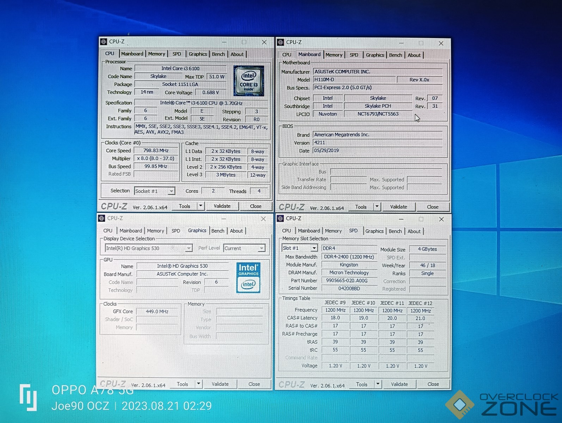Image resolution: width=562 pixels, height=423 pixels.
Task: Click the Level 3 cache 3 MBytes value
Action: 226,175
